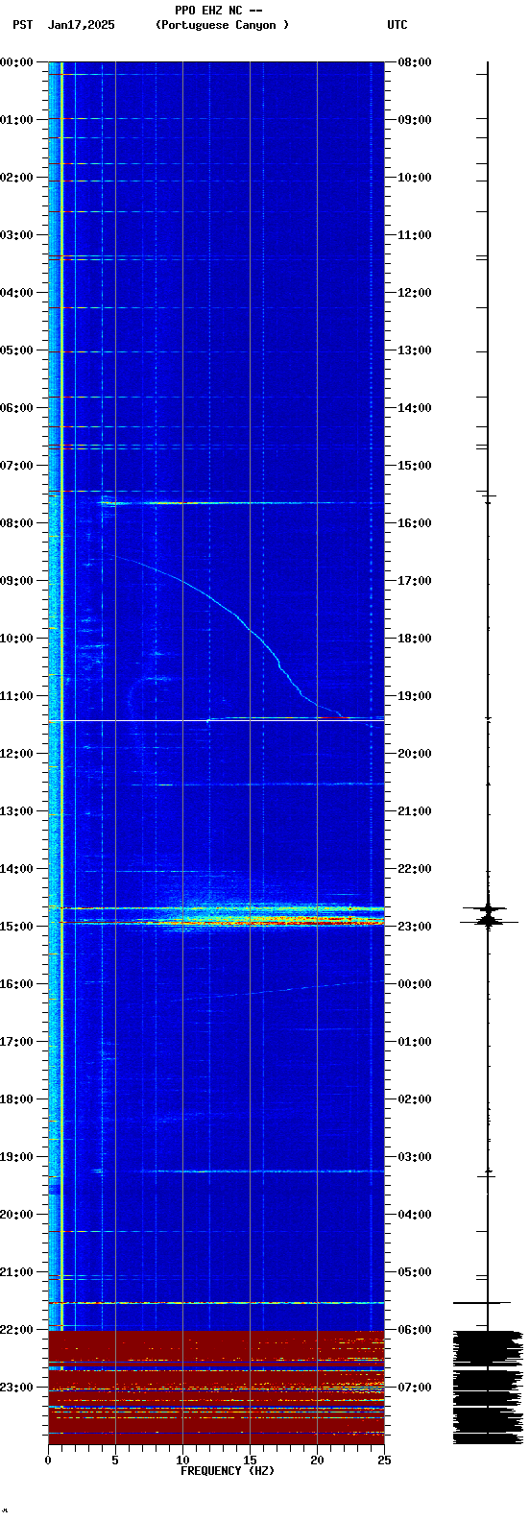The width and height of the screenshot is (530, 1521).
Task: Click UTC axis label '10:00'
Action: click(415, 178)
